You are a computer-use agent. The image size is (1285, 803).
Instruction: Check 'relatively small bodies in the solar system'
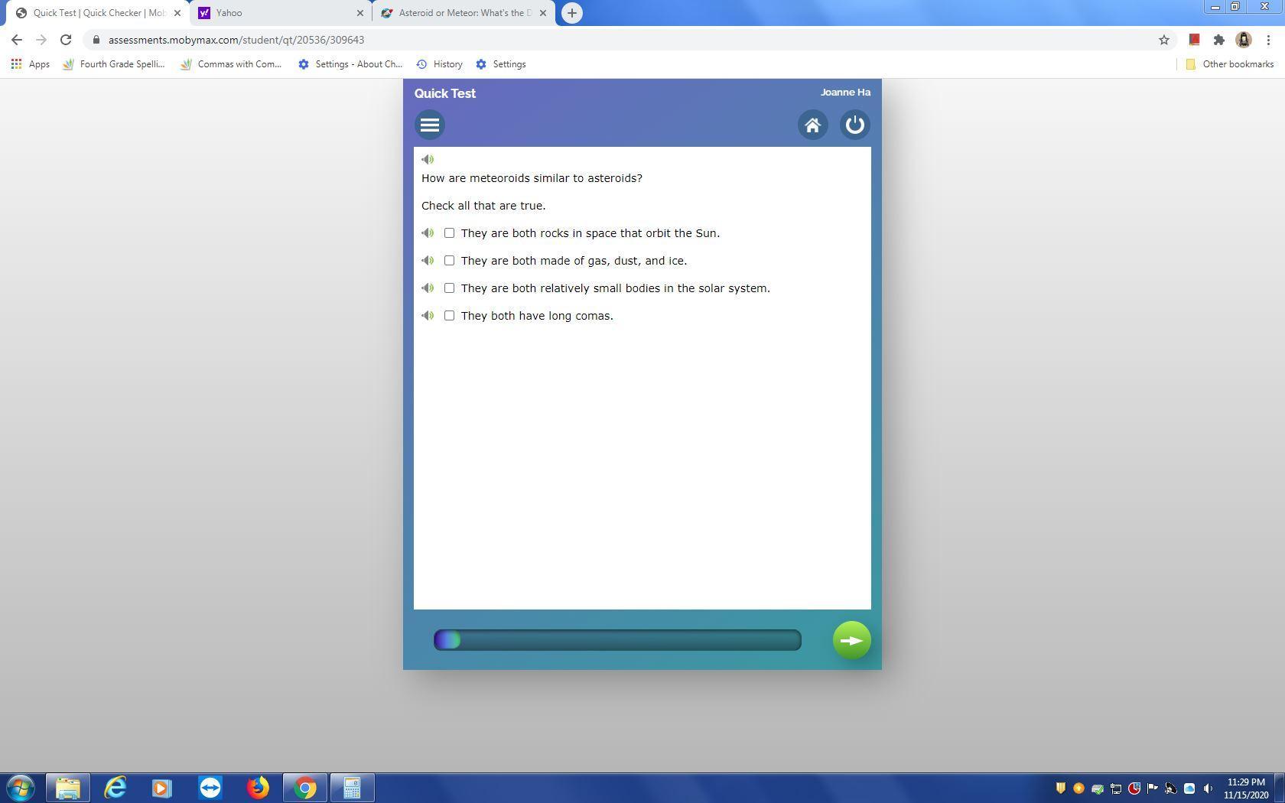tap(449, 288)
